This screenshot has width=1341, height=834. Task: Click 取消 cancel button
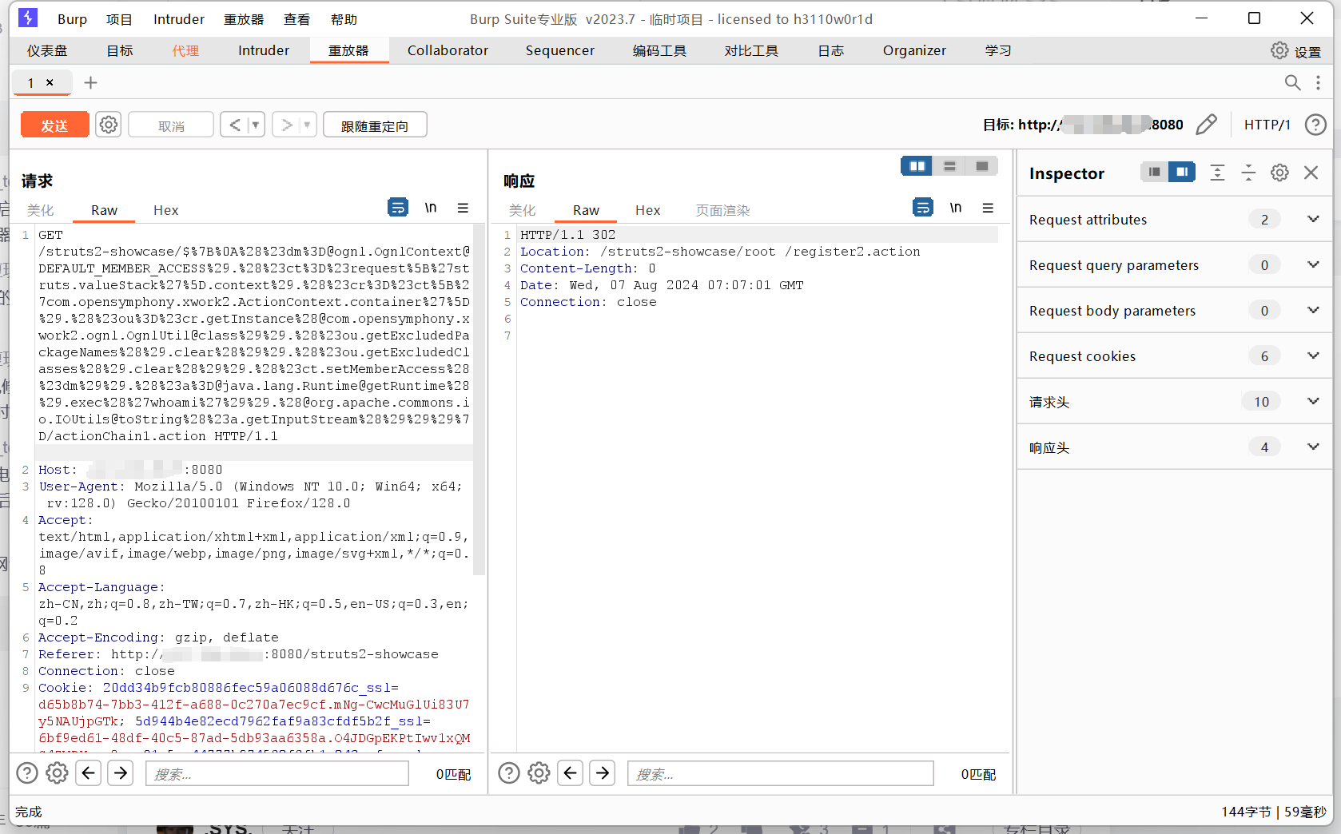(171, 125)
